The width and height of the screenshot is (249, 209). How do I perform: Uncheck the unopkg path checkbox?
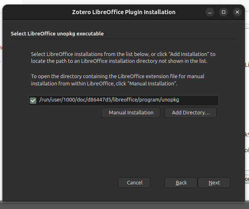(33, 101)
